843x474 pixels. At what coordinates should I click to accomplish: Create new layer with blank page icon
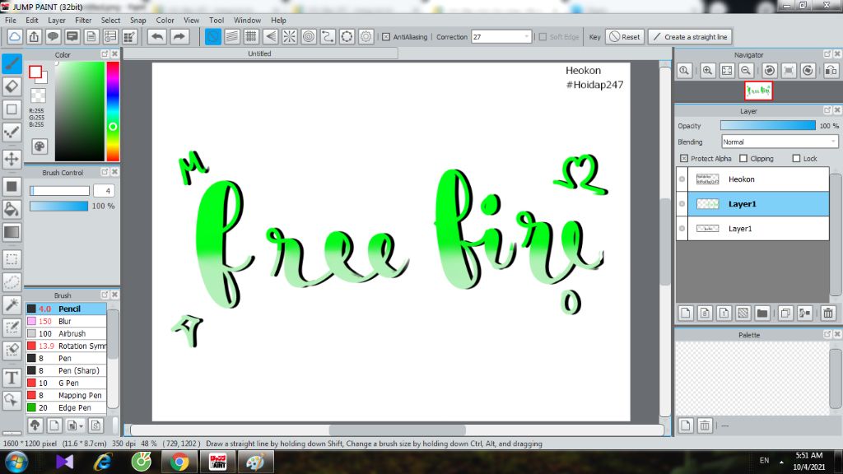[x=686, y=313]
